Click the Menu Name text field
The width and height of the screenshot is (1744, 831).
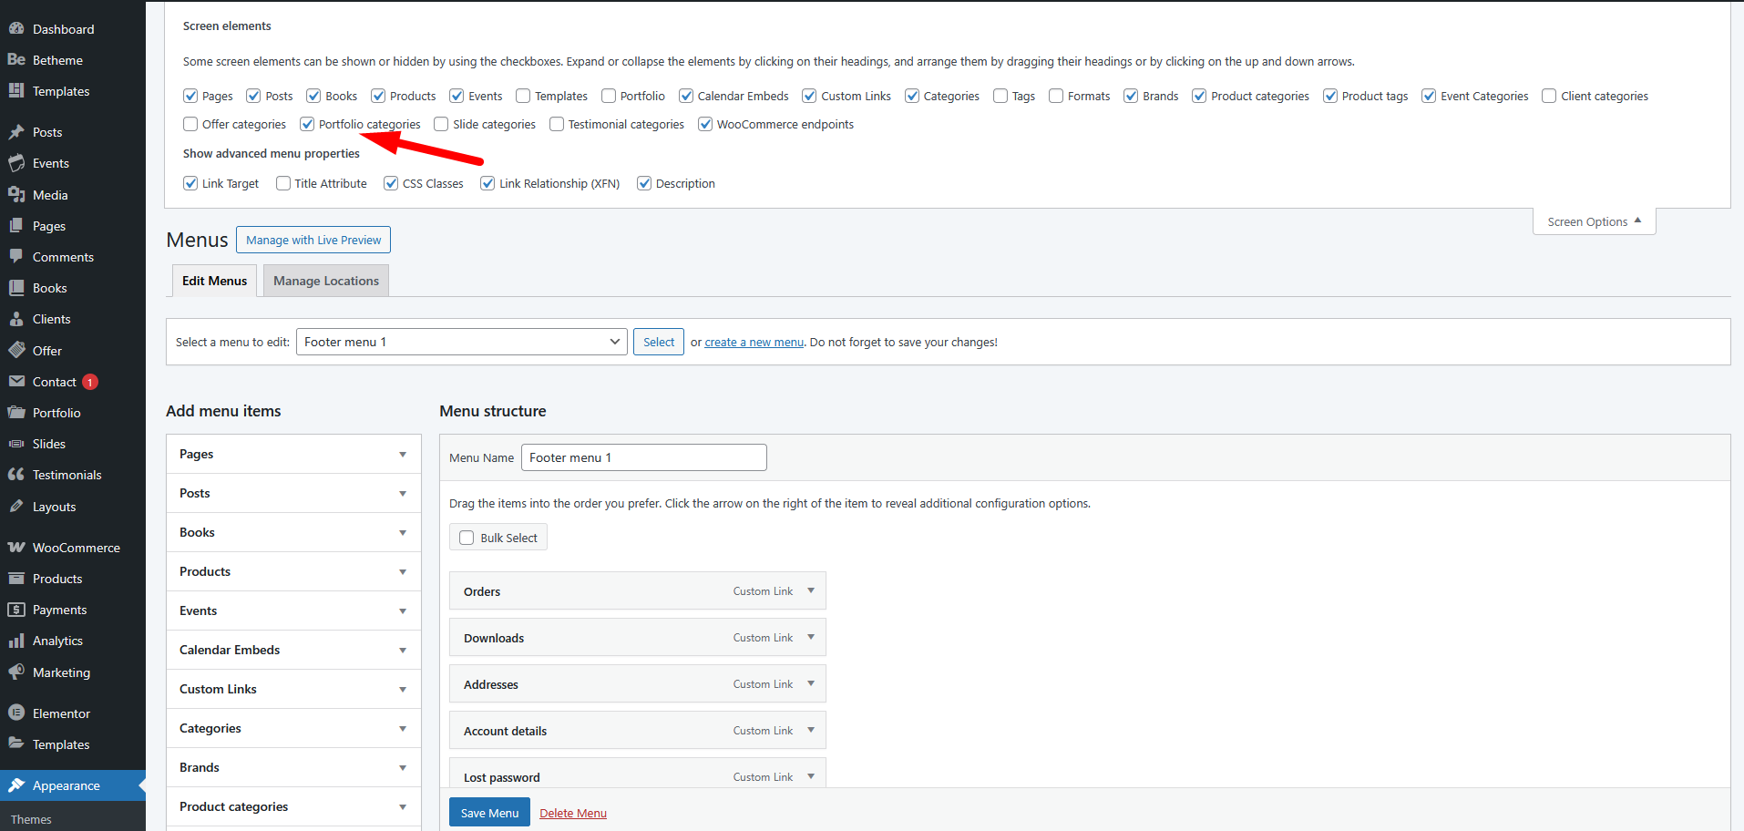coord(643,457)
